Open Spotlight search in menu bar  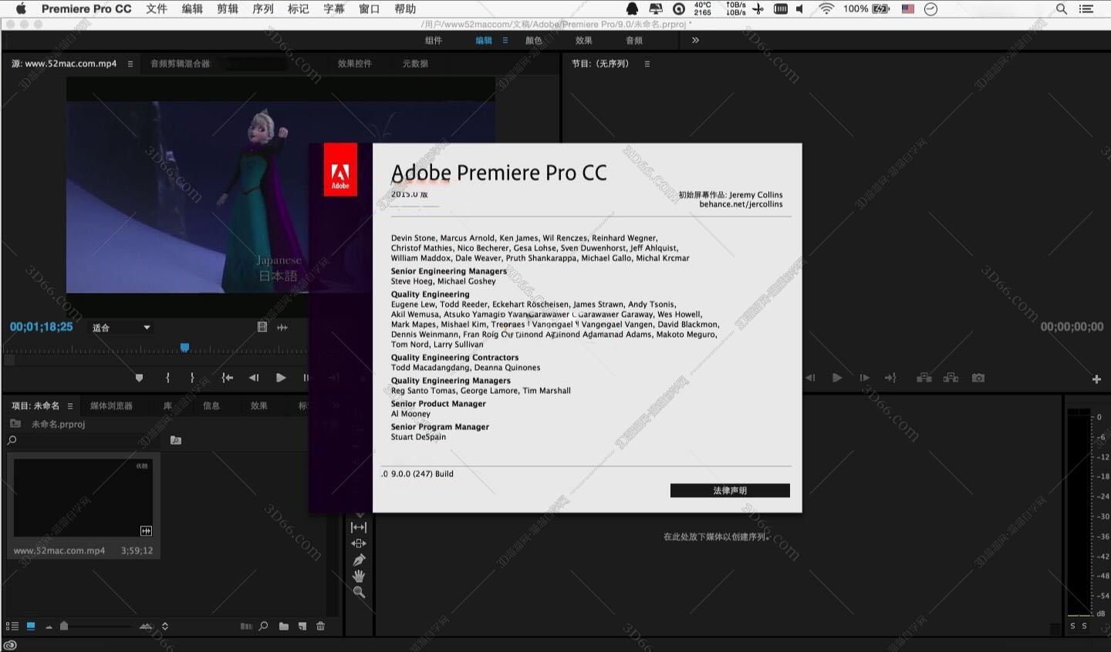tap(1062, 8)
